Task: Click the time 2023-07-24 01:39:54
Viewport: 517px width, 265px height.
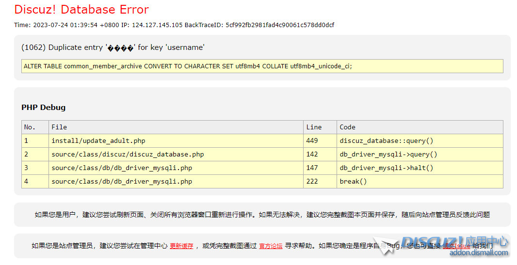Action: click(65, 25)
